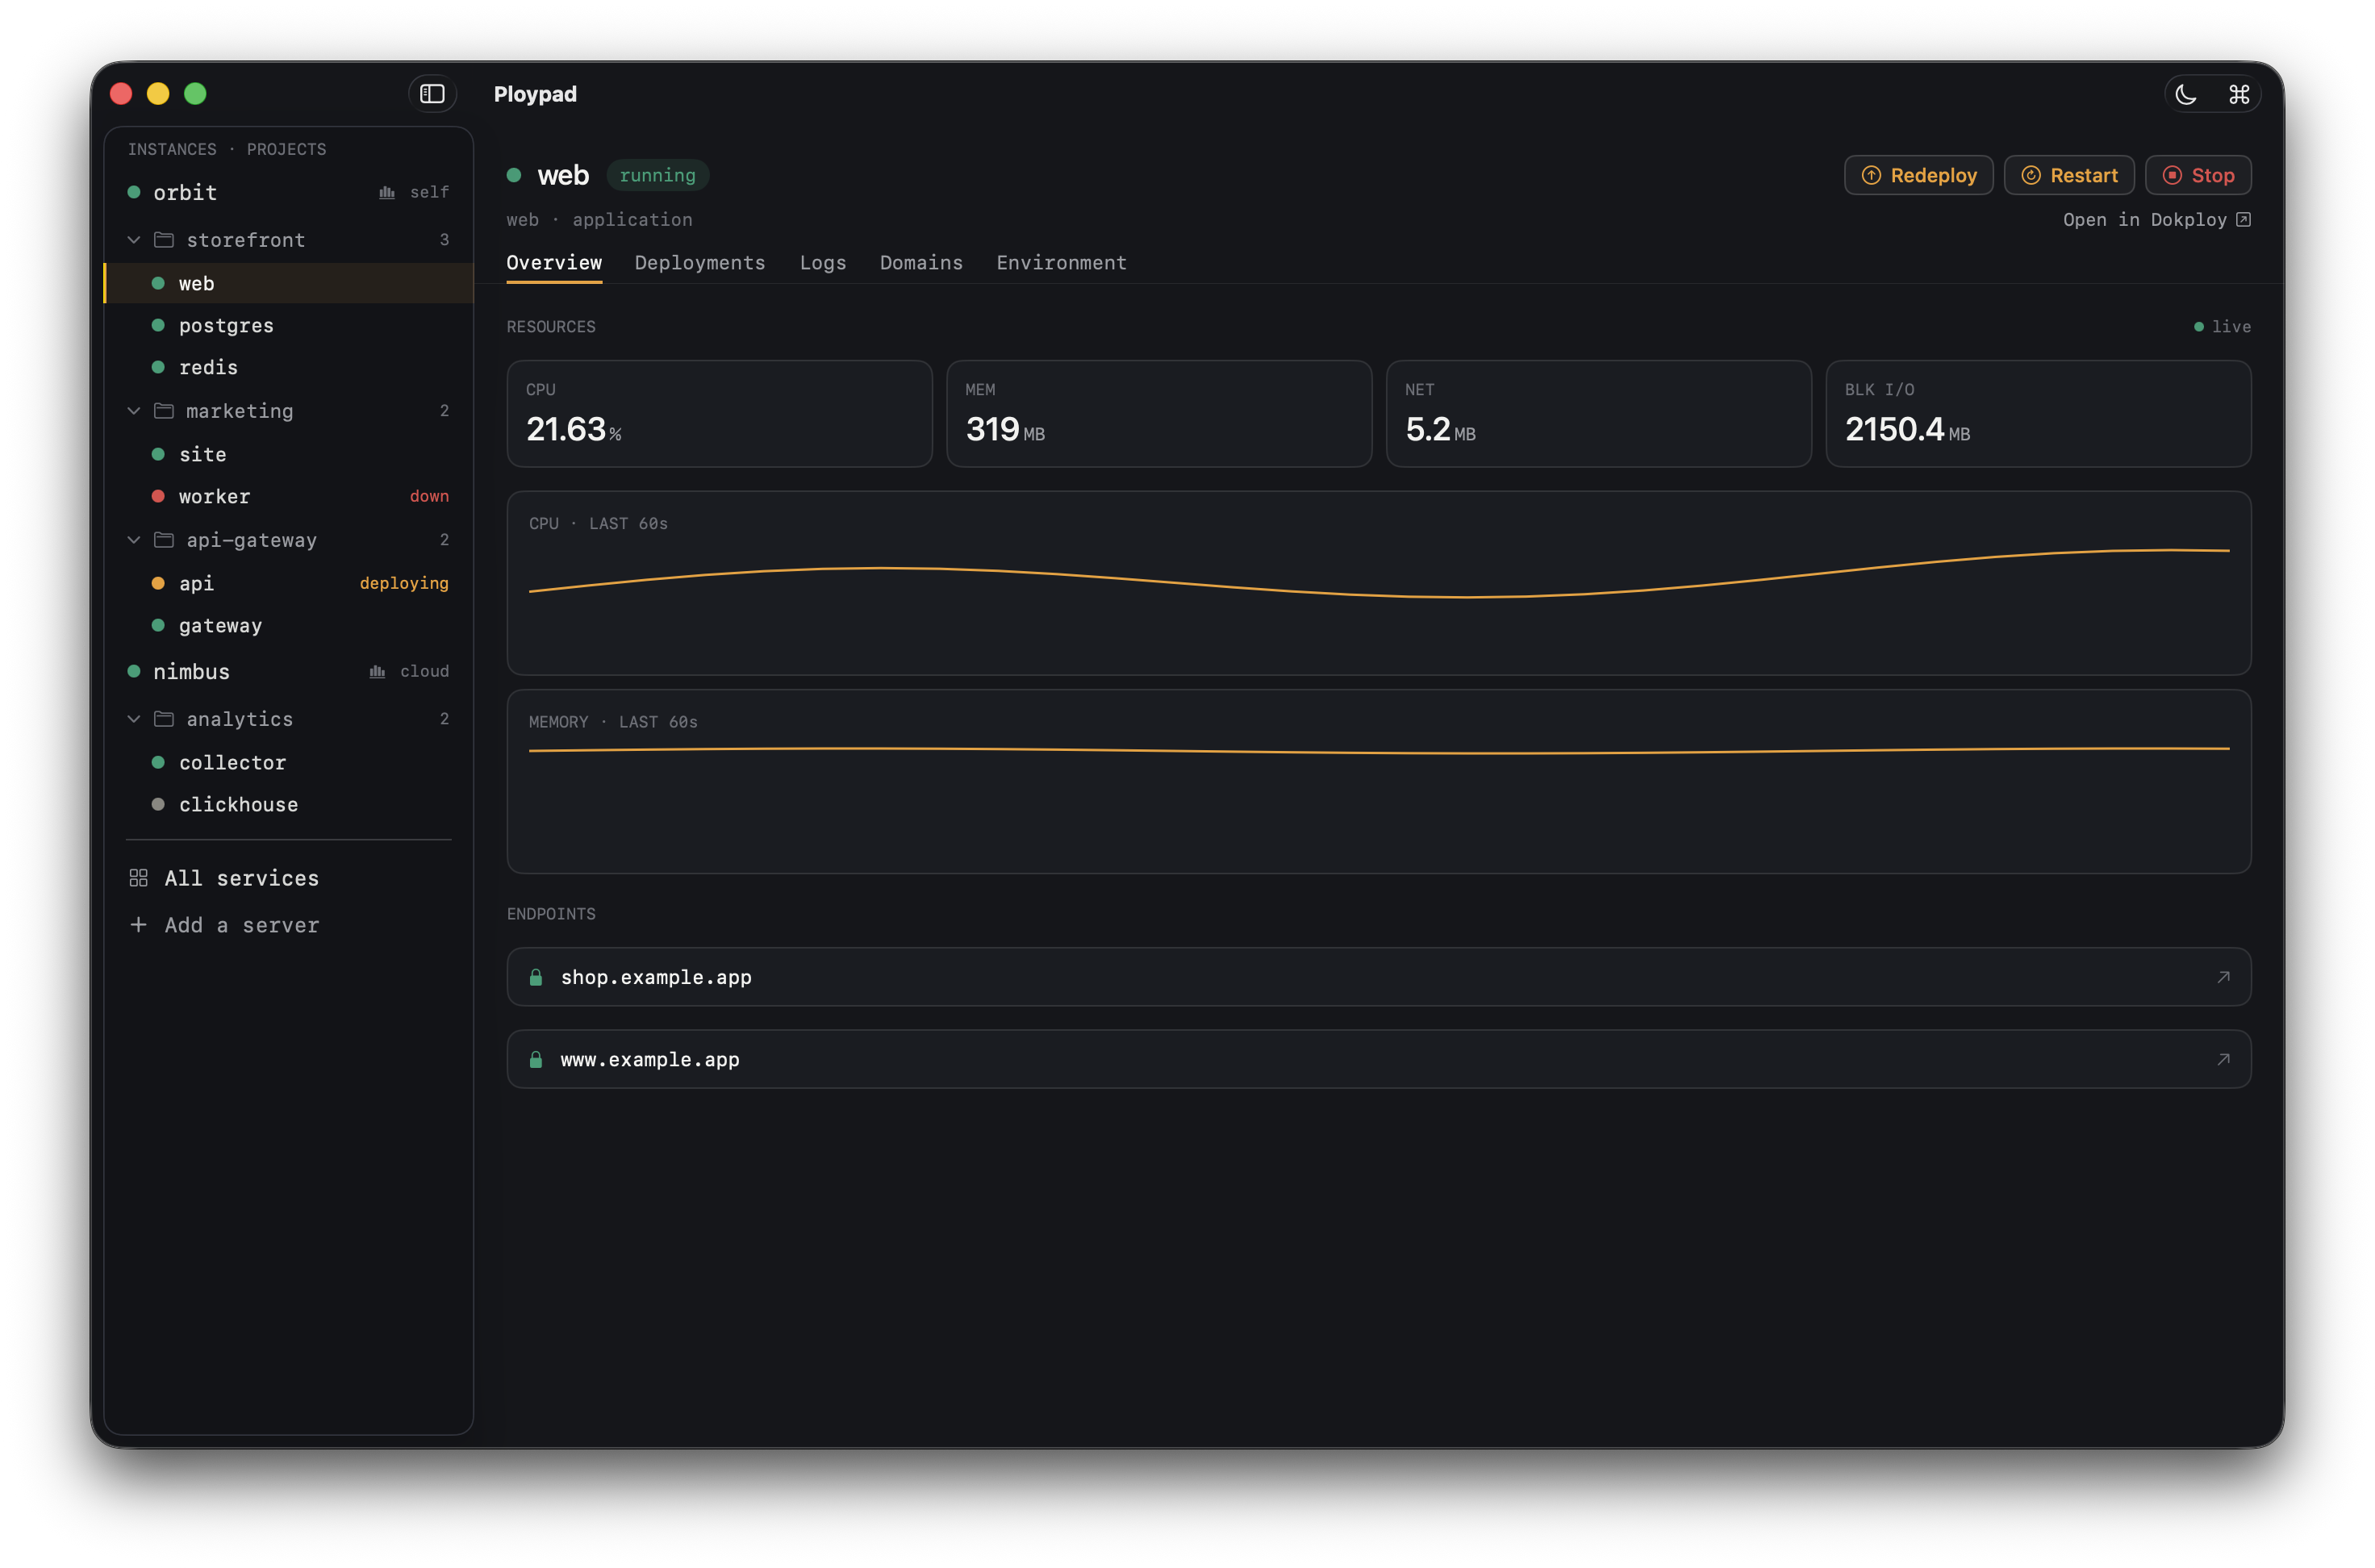Select the postgres service
The width and height of the screenshot is (2375, 1568).
click(289, 325)
